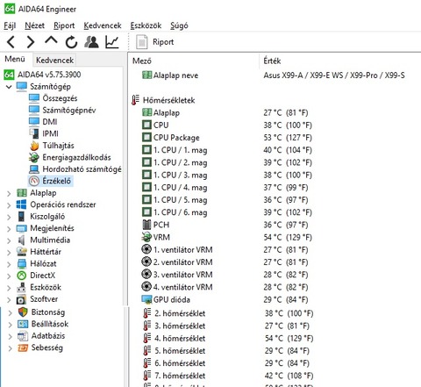Expand the Multimédia tree node
The image size is (421, 387).
coord(9,240)
